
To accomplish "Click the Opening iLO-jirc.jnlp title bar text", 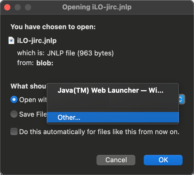I will coord(97,7).
